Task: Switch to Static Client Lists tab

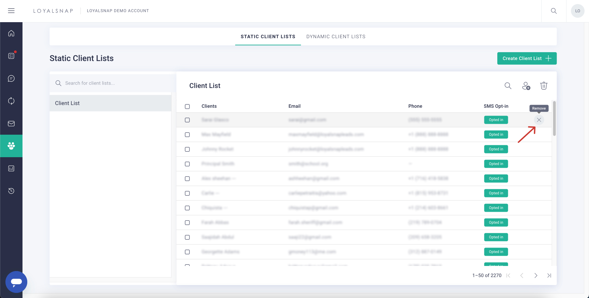Action: pyautogui.click(x=268, y=36)
